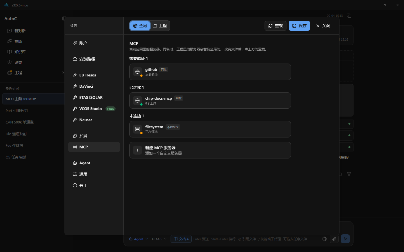Screen dimensions: 404x252
Task: Click the attachment paperclip icon
Action: pos(334,239)
